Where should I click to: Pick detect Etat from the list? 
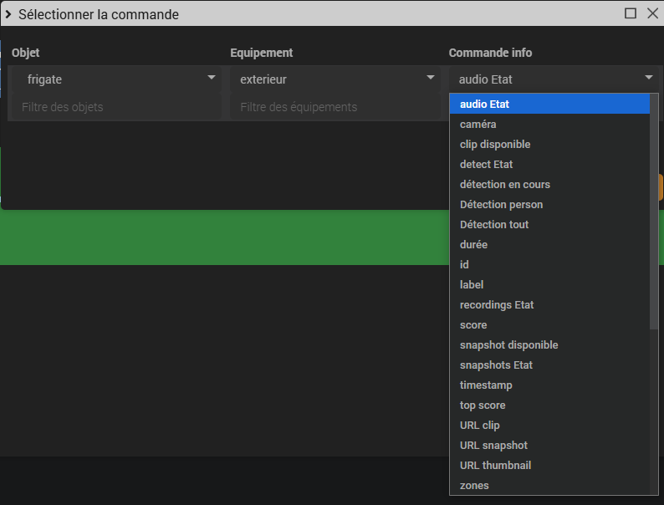(549, 164)
